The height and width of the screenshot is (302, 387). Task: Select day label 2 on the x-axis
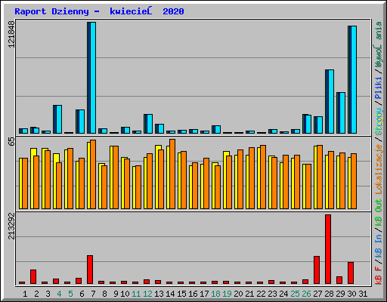coord(36,294)
